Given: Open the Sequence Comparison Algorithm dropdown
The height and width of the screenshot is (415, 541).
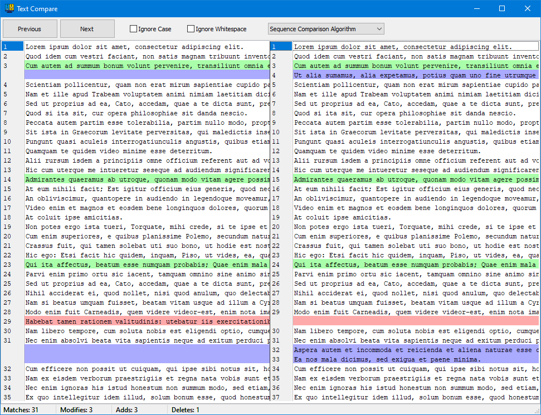Looking at the screenshot, I should click(x=326, y=29).
